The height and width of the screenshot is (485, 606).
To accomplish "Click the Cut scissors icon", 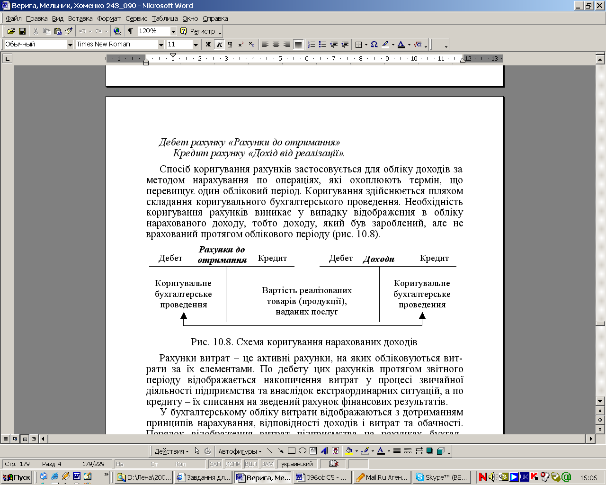I will (36, 31).
